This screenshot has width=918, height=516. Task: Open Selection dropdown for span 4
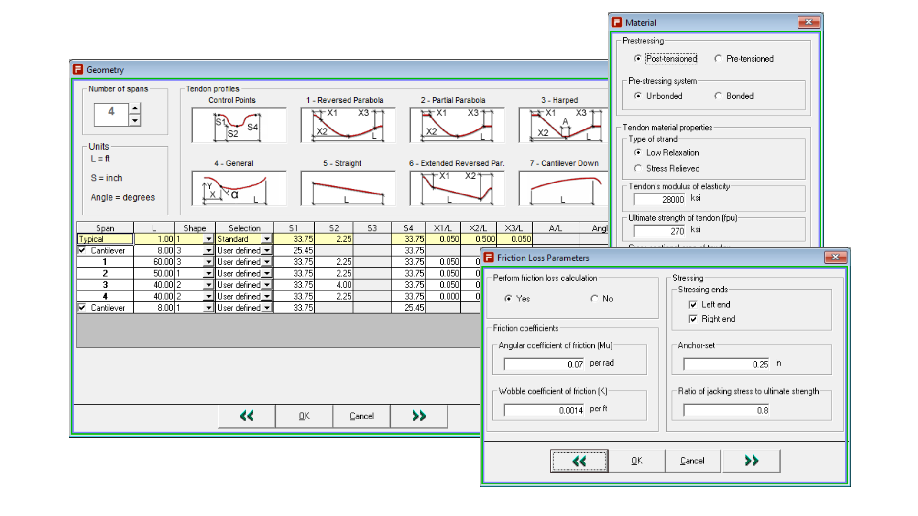[267, 297]
